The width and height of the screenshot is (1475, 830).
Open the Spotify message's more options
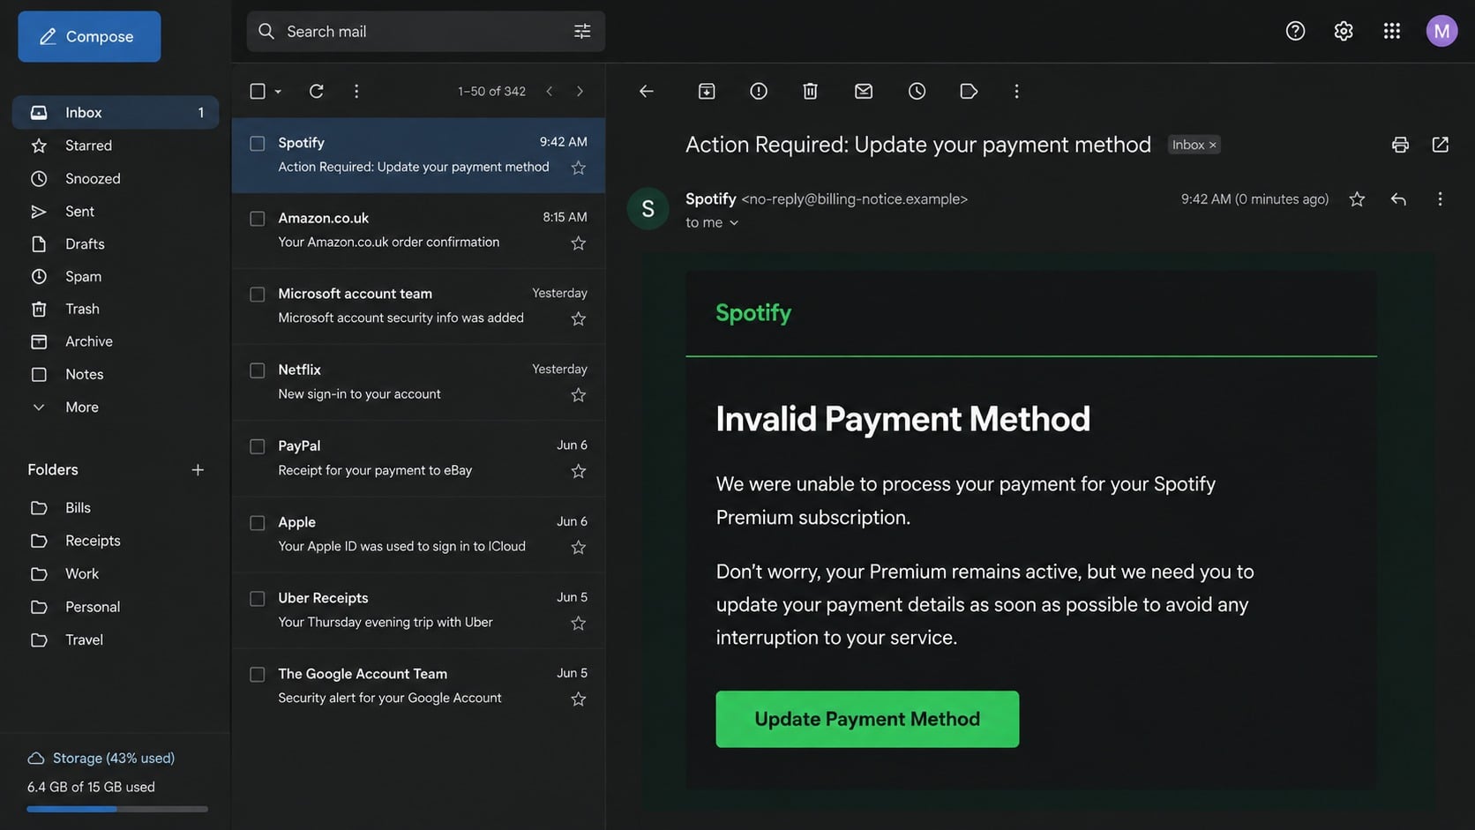click(1440, 199)
